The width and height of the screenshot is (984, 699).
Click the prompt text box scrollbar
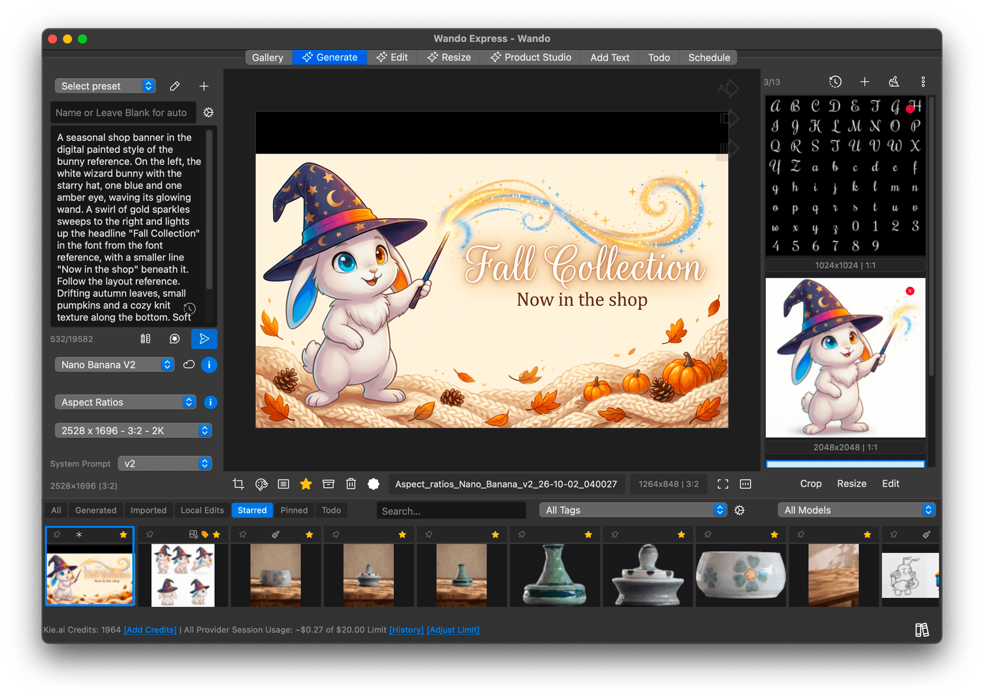point(209,209)
